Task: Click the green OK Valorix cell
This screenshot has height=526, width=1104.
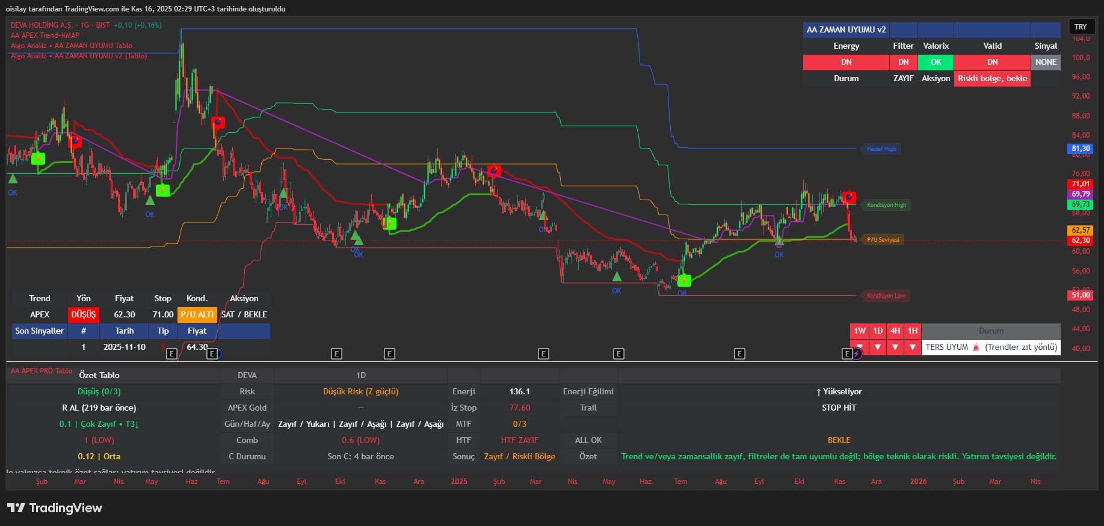Action: 936,62
